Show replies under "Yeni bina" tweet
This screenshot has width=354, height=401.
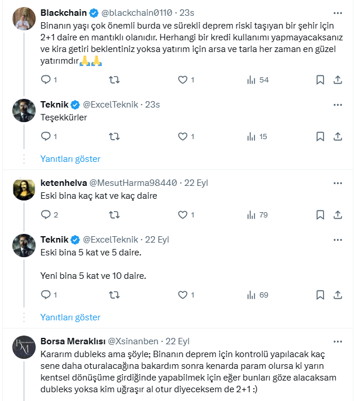tap(70, 317)
